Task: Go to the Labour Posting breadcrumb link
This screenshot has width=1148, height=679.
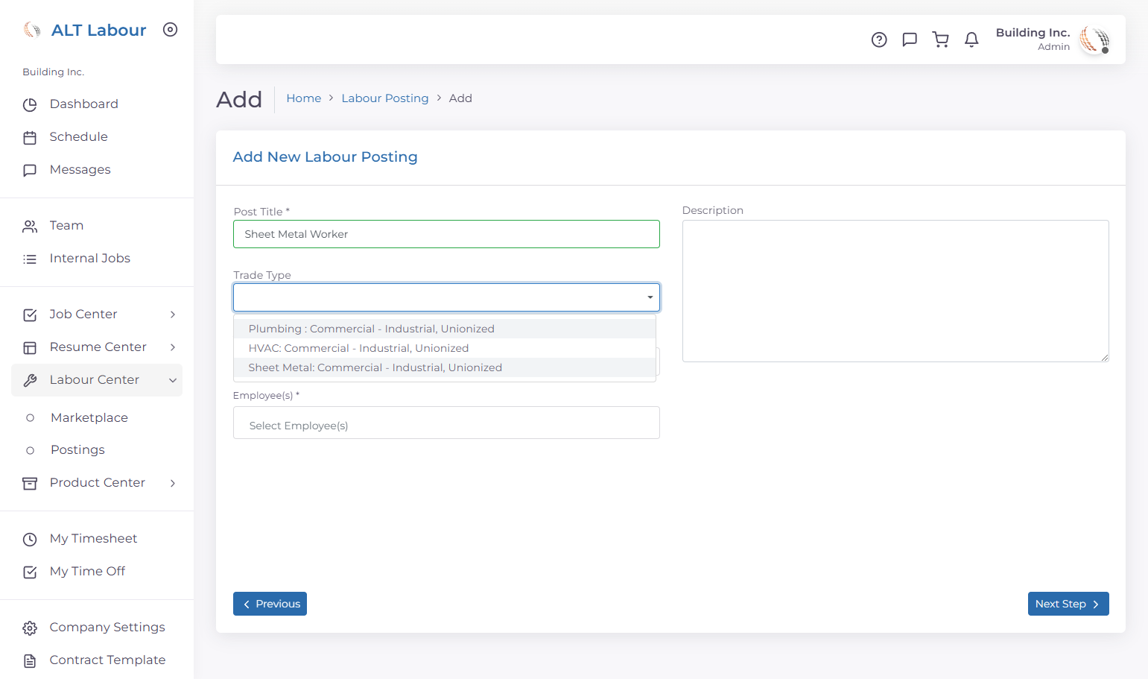Action: click(385, 98)
